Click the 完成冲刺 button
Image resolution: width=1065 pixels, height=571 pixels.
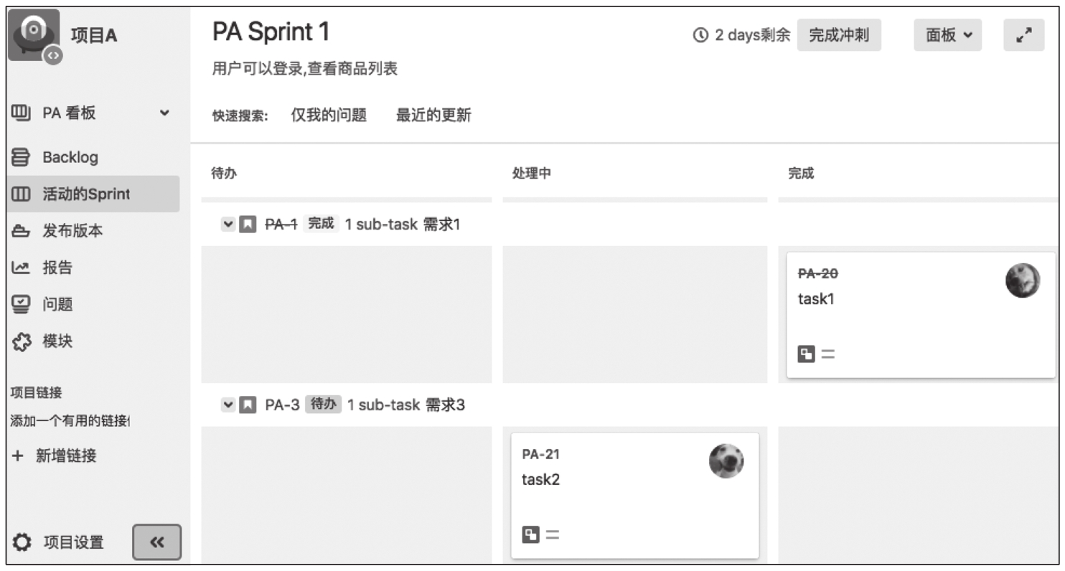[839, 35]
